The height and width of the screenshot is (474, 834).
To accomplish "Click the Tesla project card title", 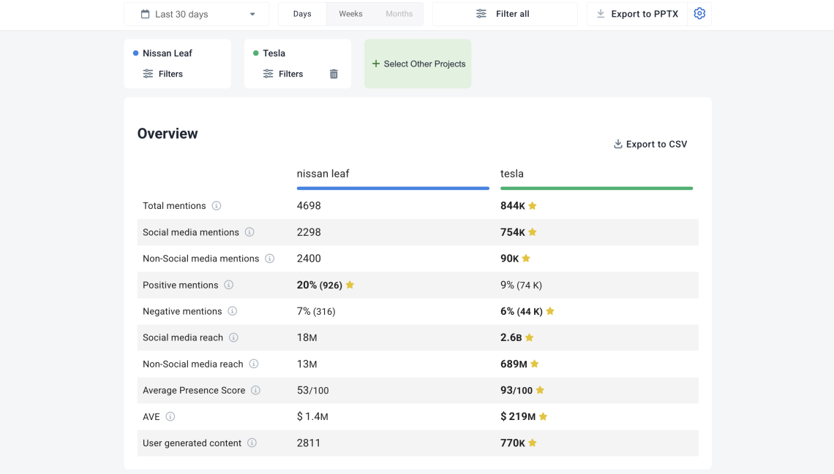I will pyautogui.click(x=274, y=53).
